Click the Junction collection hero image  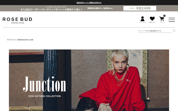[x=89, y=80]
